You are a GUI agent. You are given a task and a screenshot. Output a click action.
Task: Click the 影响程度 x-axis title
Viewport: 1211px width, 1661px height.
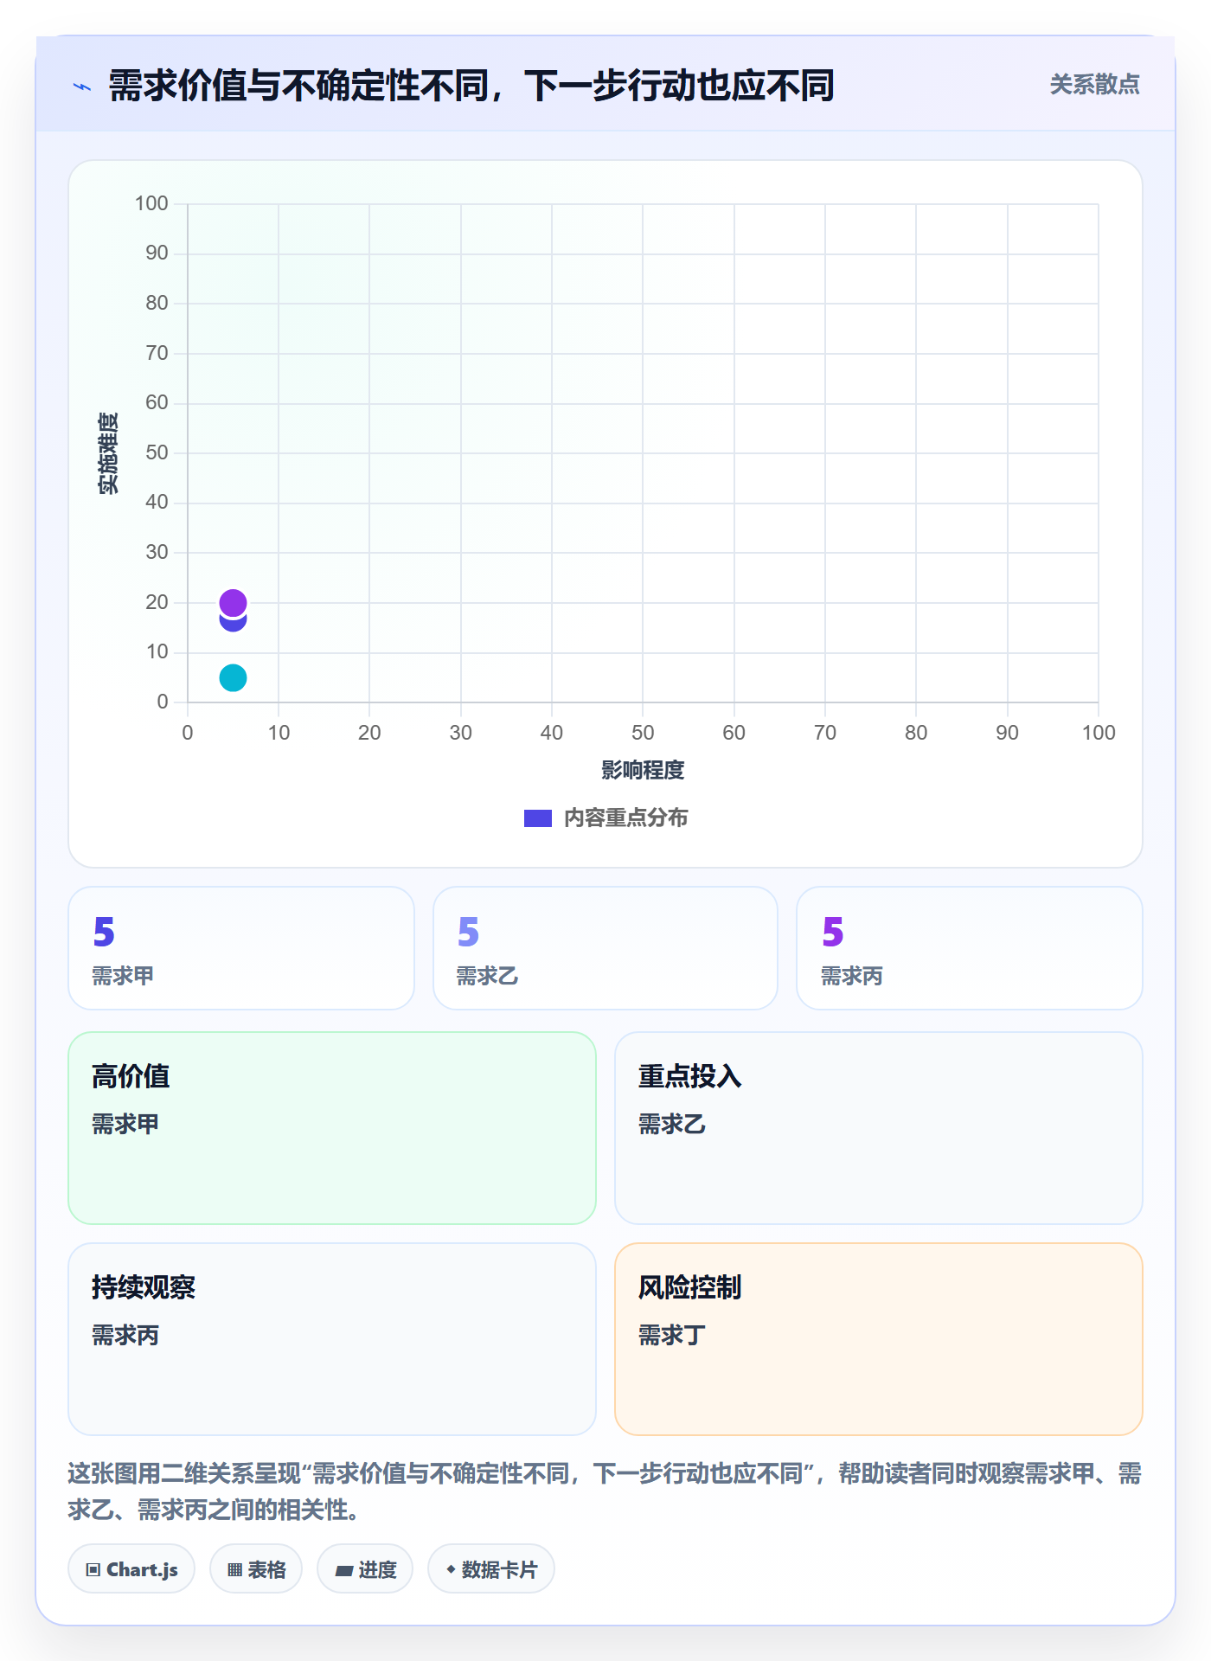643,770
